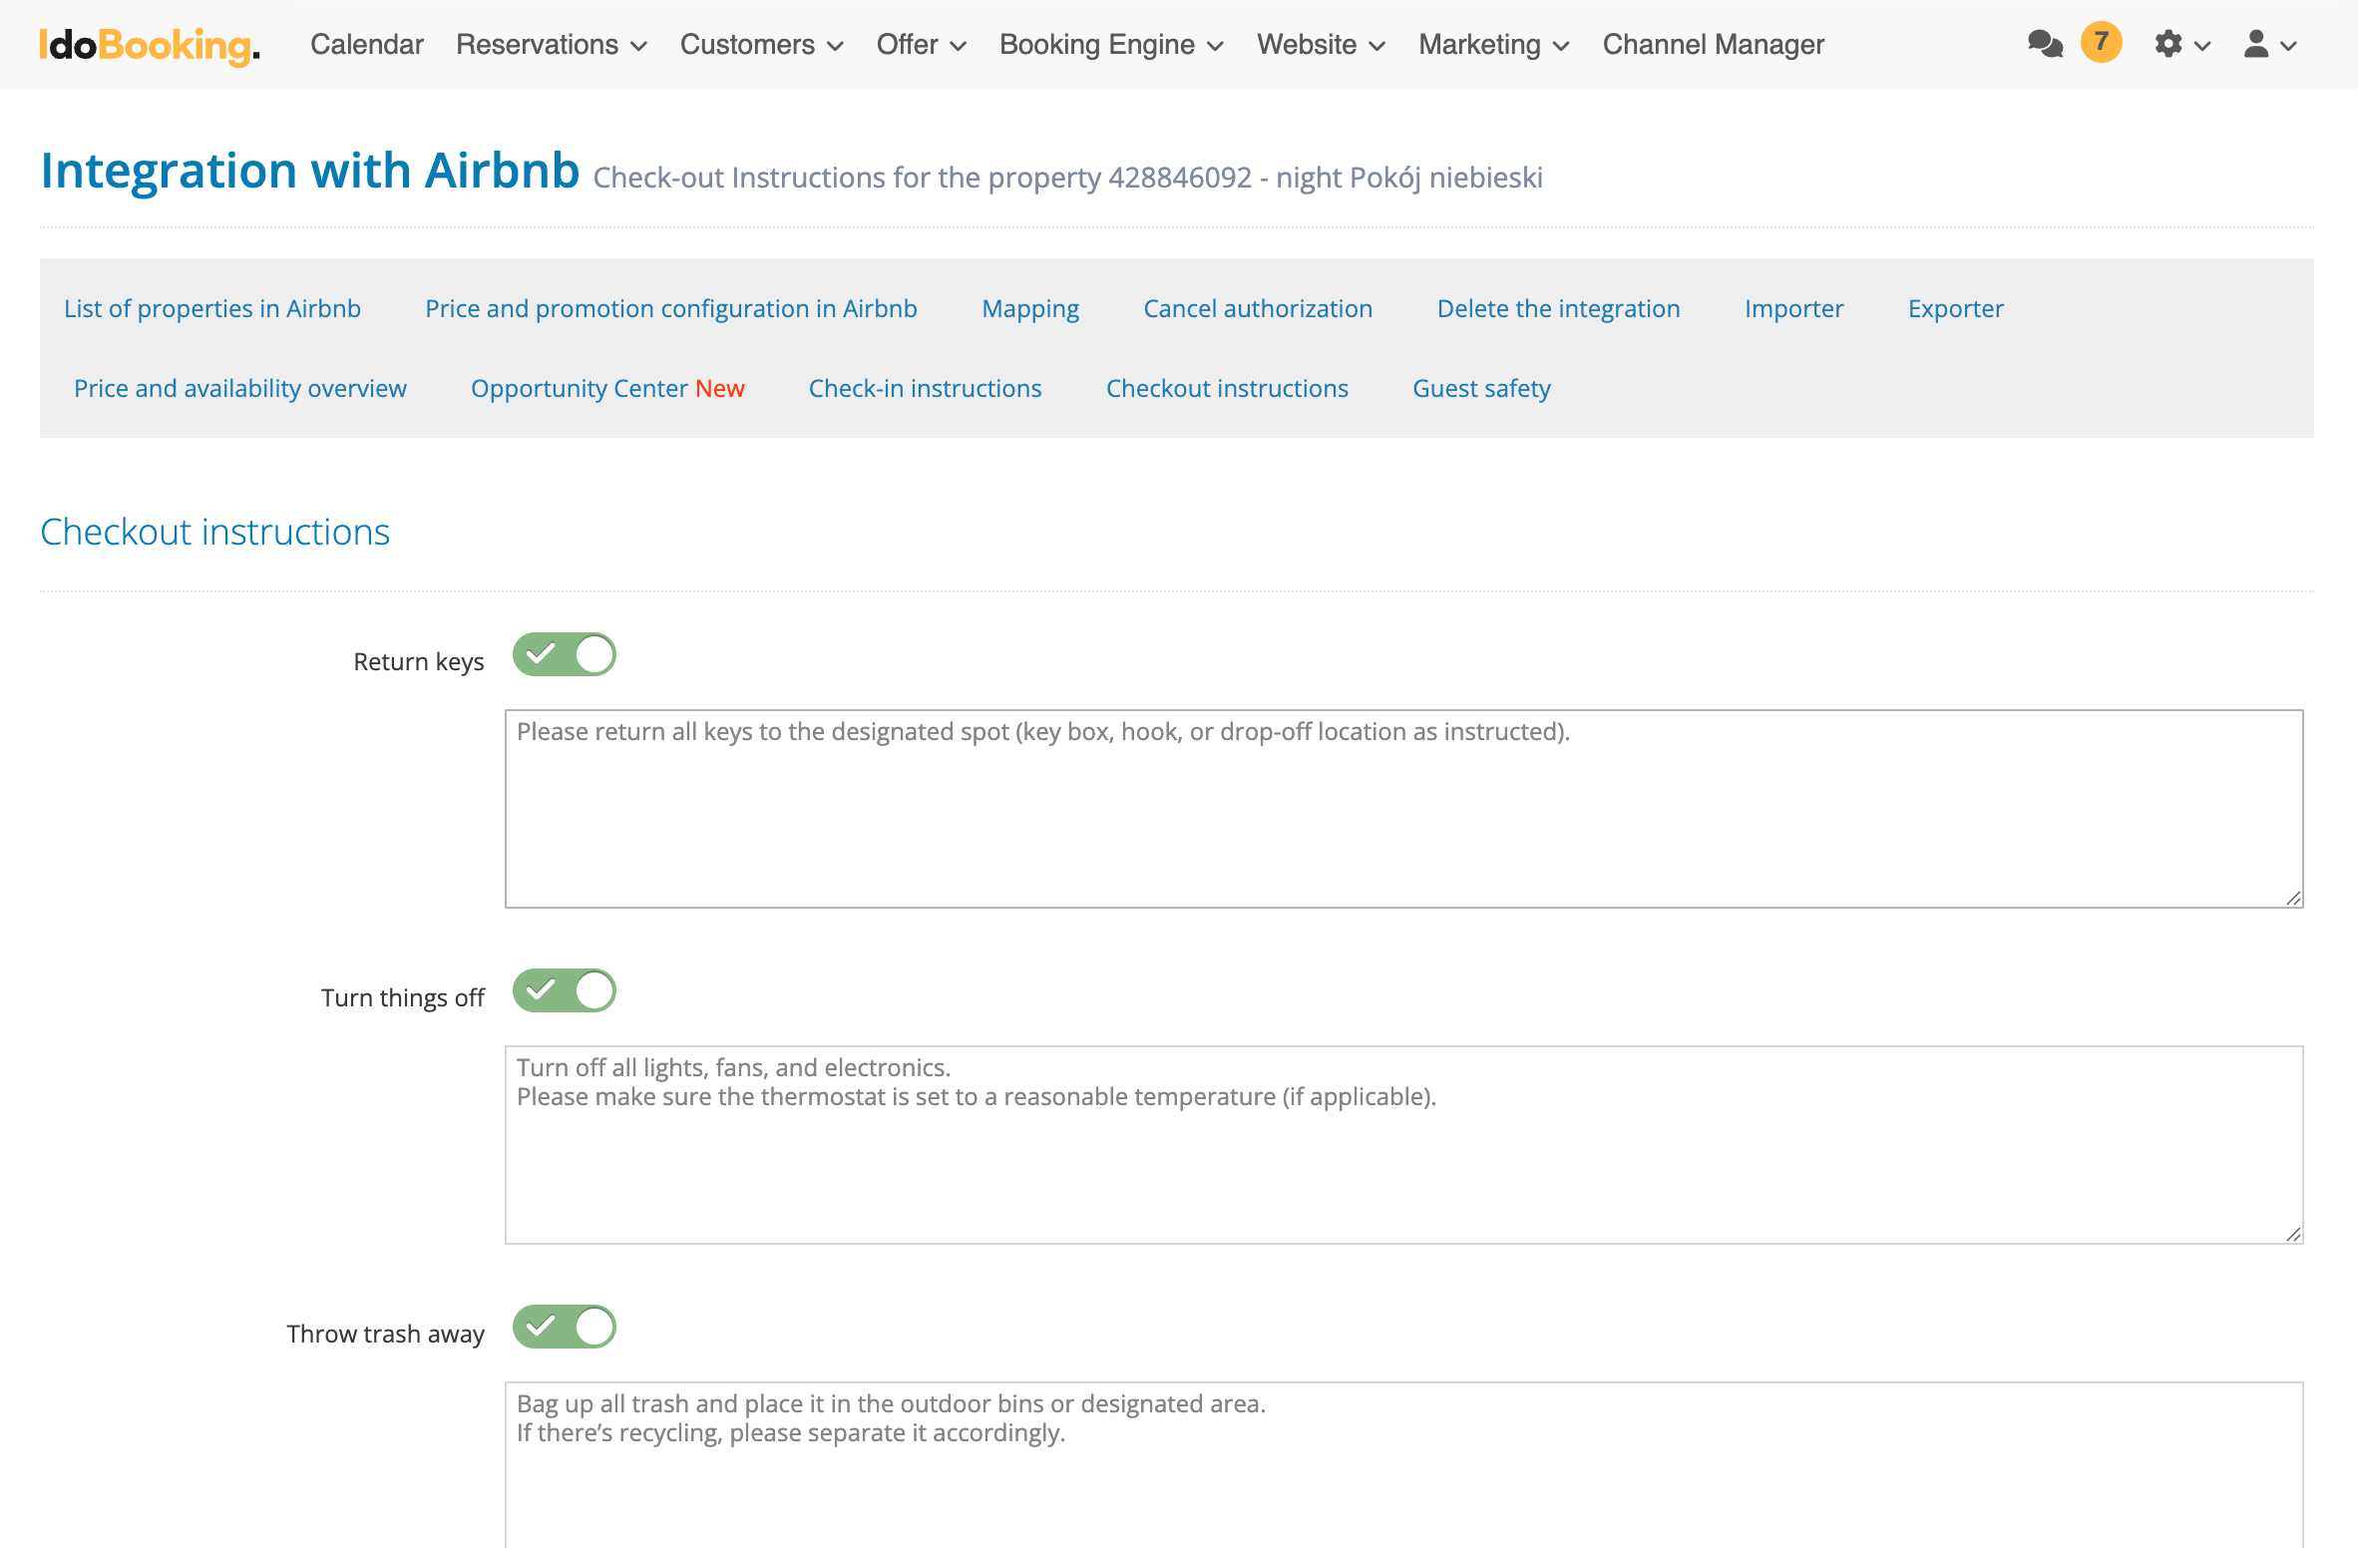Open Opportunity Center New link

[606, 388]
